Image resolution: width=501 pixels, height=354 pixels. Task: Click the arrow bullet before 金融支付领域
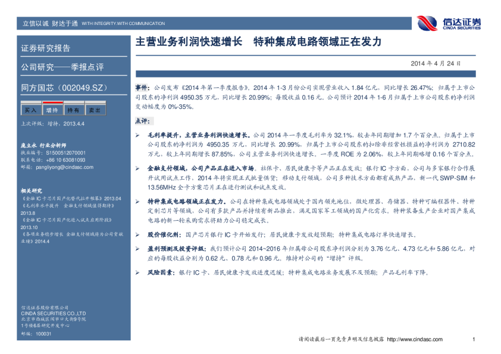pos(137,168)
